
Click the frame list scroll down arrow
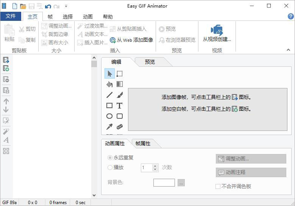pos(94,195)
